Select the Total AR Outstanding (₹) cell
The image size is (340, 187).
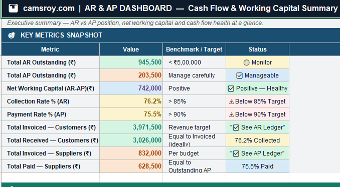tap(50, 62)
